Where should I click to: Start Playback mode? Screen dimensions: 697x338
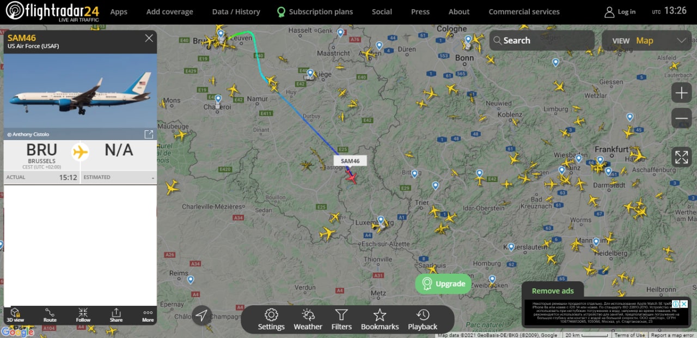pyautogui.click(x=423, y=319)
